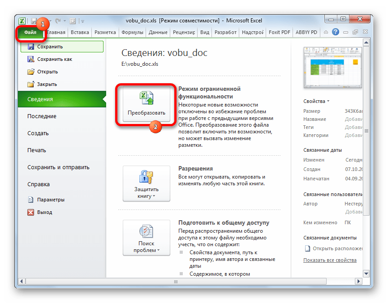Click the Открыть folder icon
The width and height of the screenshot is (388, 303).
(30, 72)
